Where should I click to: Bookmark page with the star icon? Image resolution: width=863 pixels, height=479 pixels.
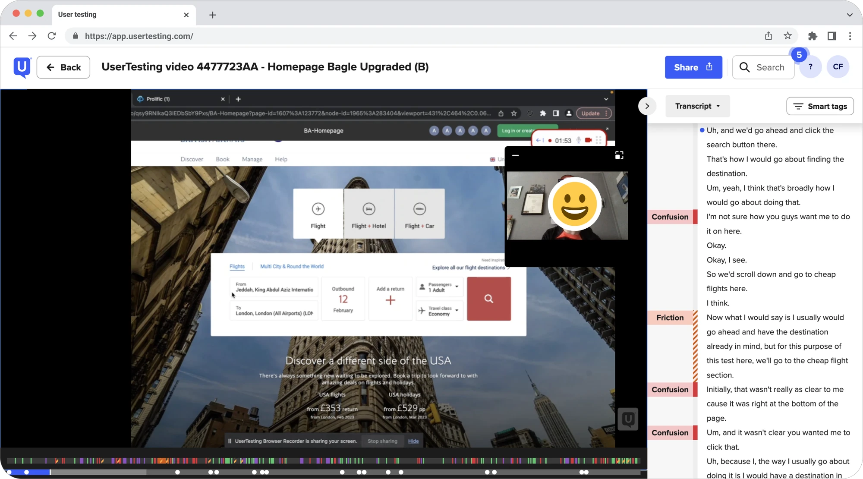click(x=787, y=36)
